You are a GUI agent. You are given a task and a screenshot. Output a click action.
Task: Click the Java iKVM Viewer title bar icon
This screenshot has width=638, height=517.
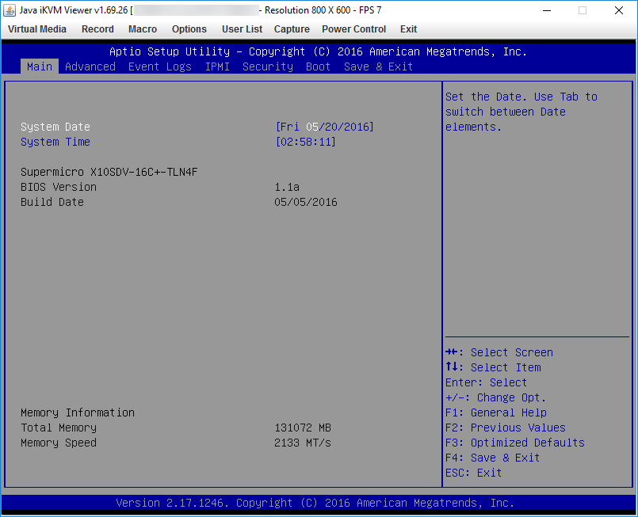pos(10,10)
